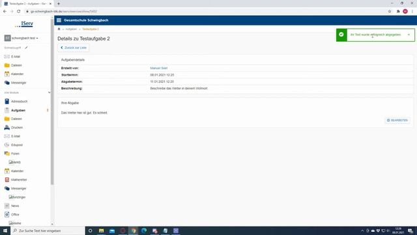Reload the page
Screen dimensions: 417x235
(19, 12)
